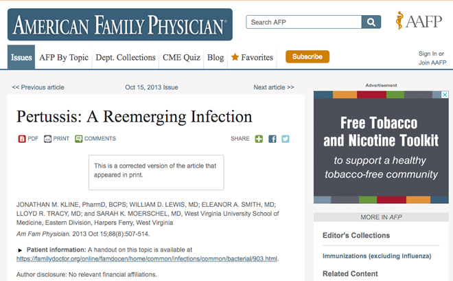Go to the Previous article link
Viewport: 453px width, 281px height.
(x=38, y=87)
